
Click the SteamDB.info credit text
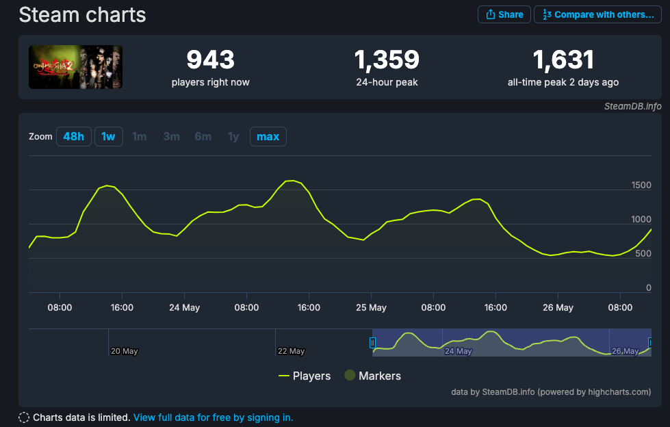pos(632,107)
